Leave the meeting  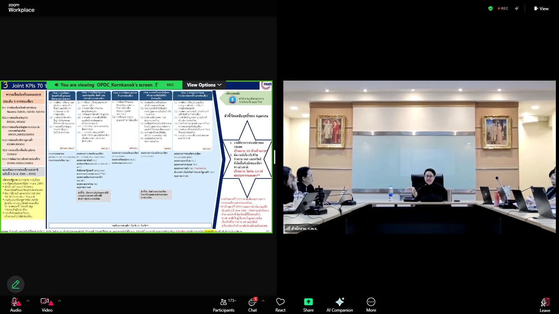pyautogui.click(x=545, y=305)
